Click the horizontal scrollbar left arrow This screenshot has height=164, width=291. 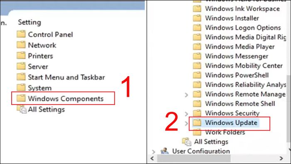pyautogui.click(x=152, y=159)
